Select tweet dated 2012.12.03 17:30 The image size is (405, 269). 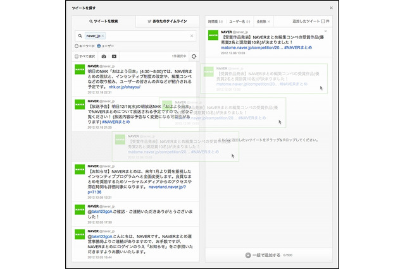click(135, 214)
